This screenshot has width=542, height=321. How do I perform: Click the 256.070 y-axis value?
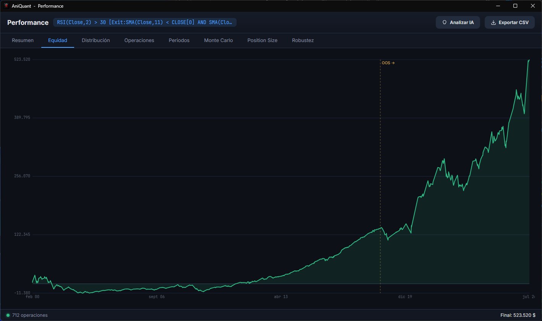pos(23,176)
